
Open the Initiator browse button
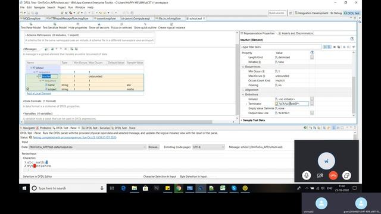point(312,99)
